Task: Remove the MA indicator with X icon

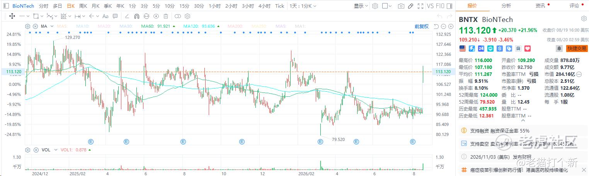Action: pos(36,26)
